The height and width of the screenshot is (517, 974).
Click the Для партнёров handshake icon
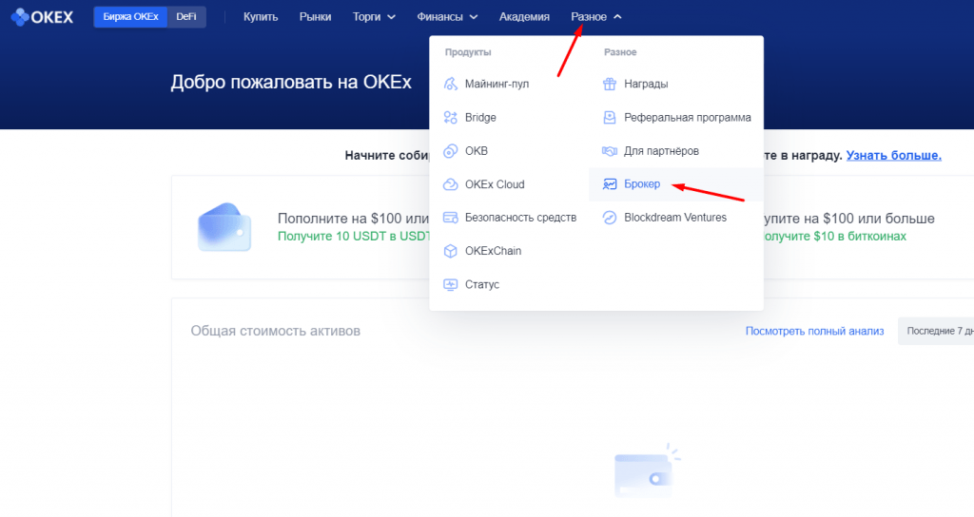pyautogui.click(x=610, y=151)
